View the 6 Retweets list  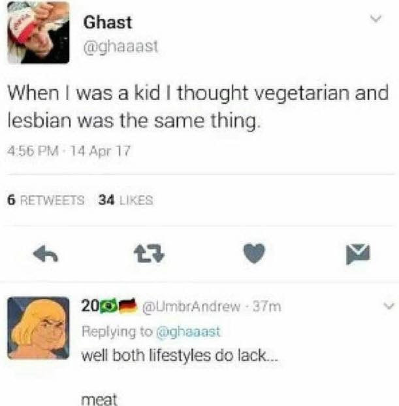point(46,200)
